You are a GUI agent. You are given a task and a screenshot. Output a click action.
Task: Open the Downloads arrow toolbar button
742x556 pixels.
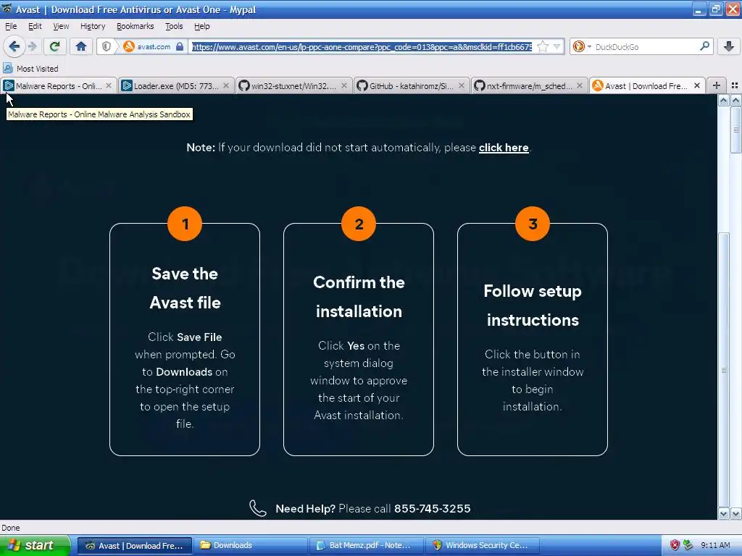(x=729, y=46)
